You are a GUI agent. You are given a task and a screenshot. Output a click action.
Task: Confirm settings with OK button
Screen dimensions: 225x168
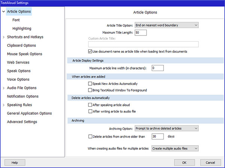[x=184, y=162]
